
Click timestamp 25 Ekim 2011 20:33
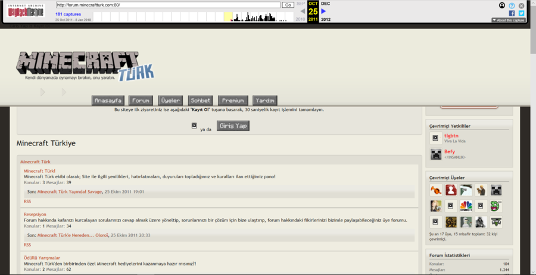pyautogui.click(x=130, y=235)
